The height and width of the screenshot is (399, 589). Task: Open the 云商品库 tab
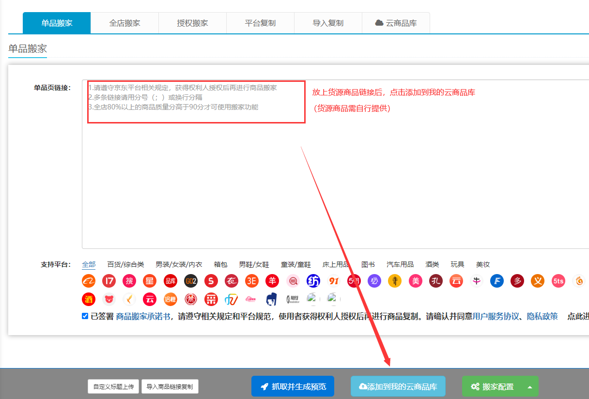tap(396, 23)
